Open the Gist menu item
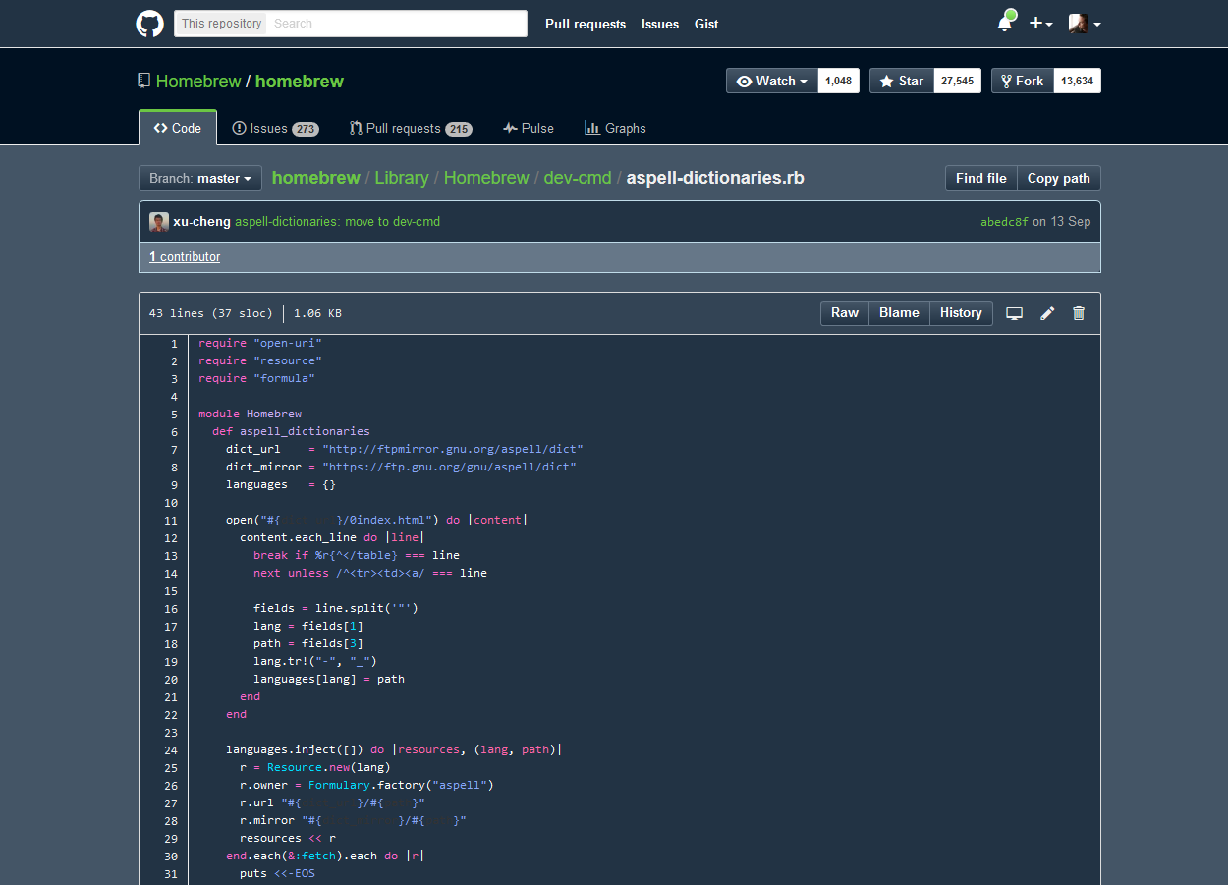 706,24
